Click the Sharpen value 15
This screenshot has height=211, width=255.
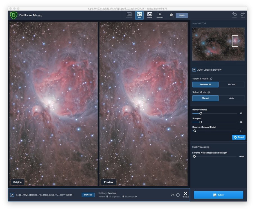pos(241,122)
